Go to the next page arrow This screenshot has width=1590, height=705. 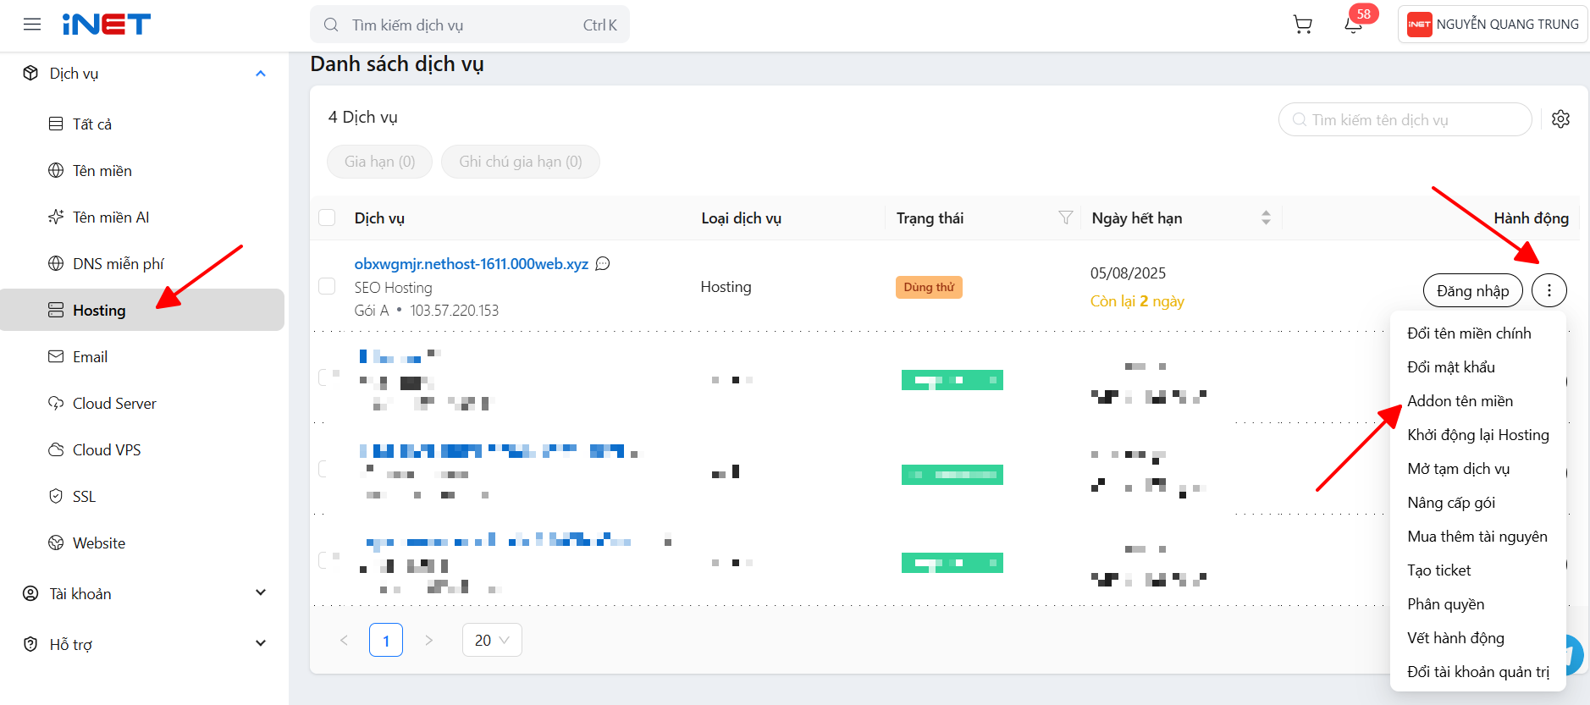[x=428, y=640]
